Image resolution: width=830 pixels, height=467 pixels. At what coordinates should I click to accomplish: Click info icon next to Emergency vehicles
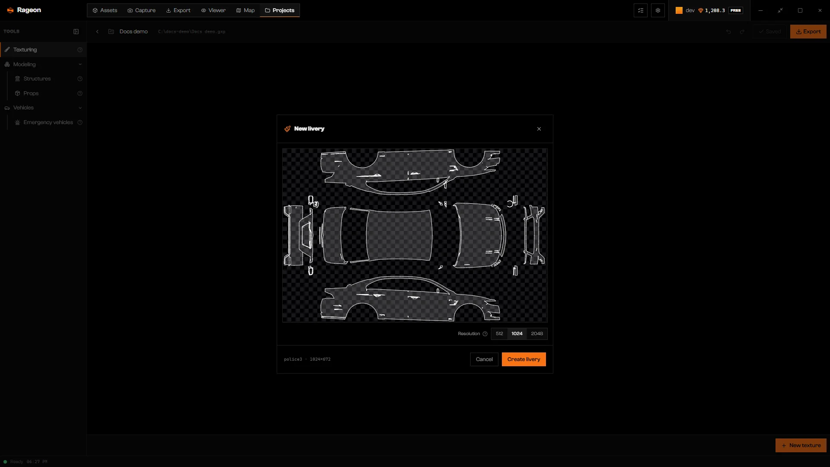(80, 122)
